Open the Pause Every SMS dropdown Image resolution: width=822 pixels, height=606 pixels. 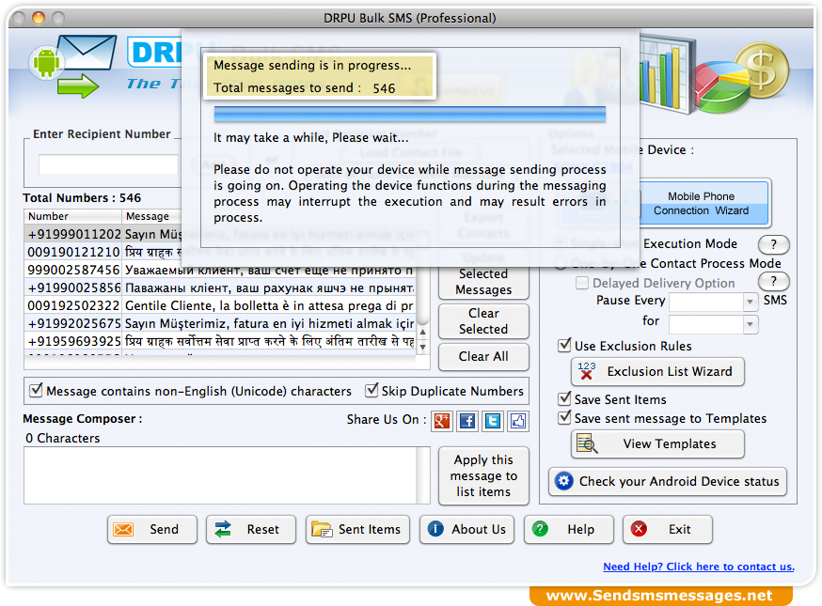(x=751, y=302)
